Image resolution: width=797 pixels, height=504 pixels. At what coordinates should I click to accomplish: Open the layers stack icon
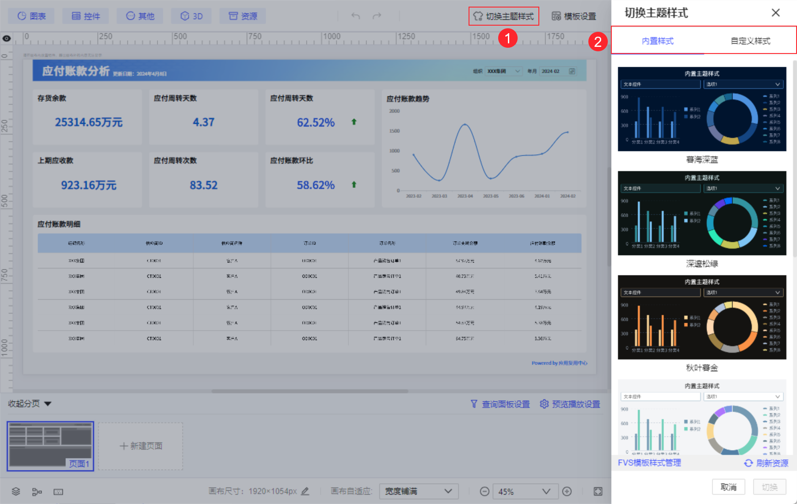16,491
